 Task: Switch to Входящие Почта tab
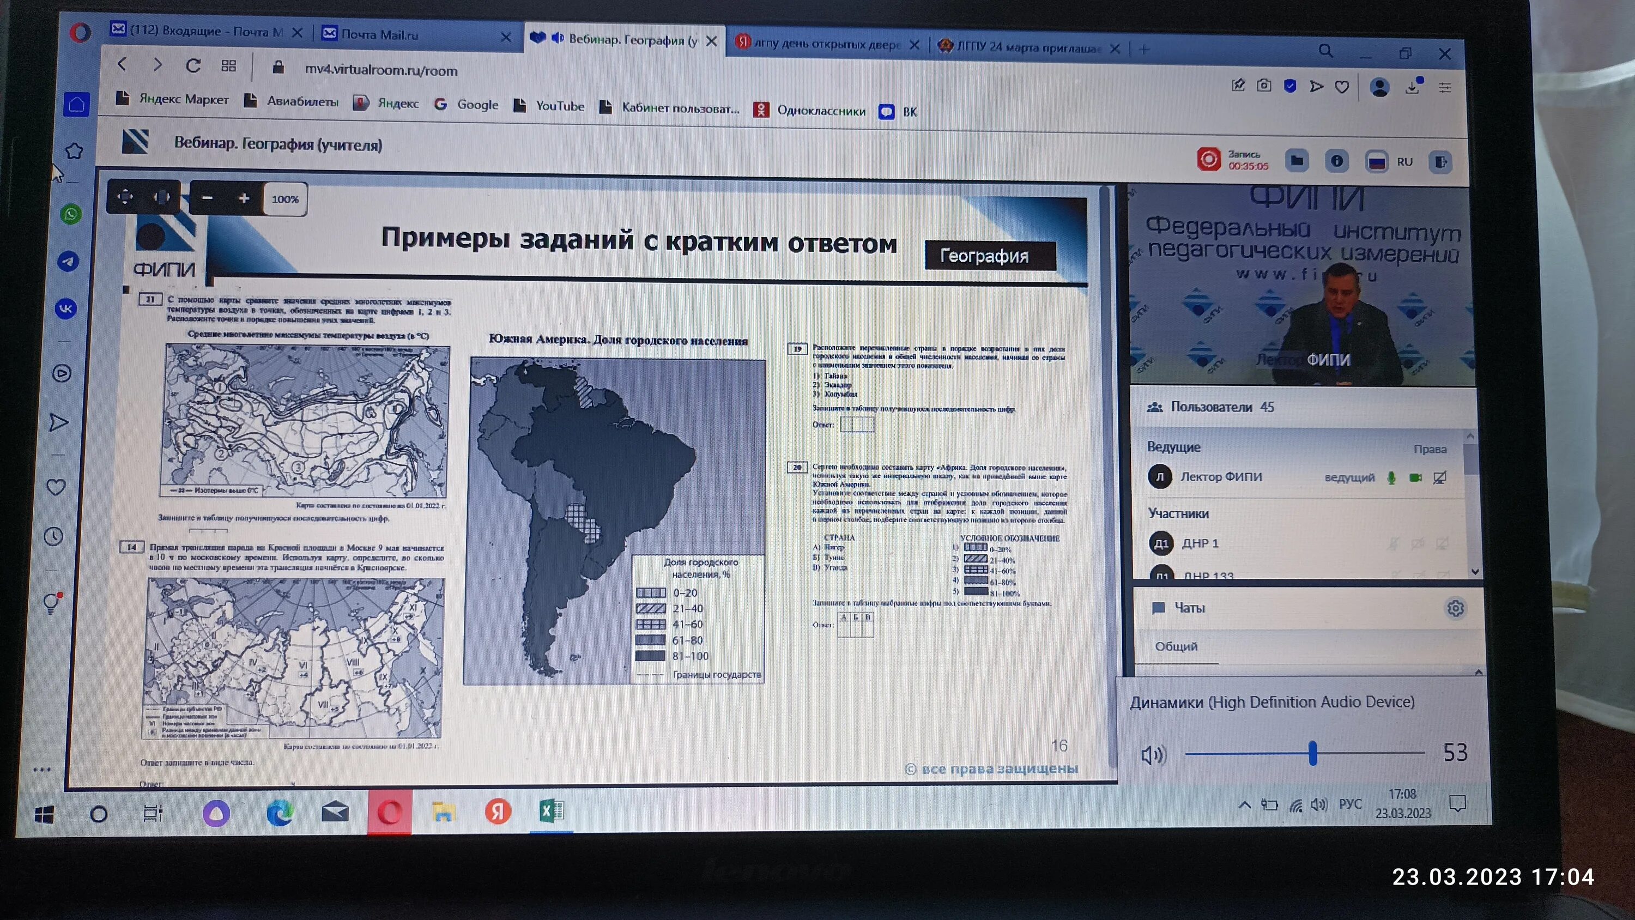[x=207, y=31]
